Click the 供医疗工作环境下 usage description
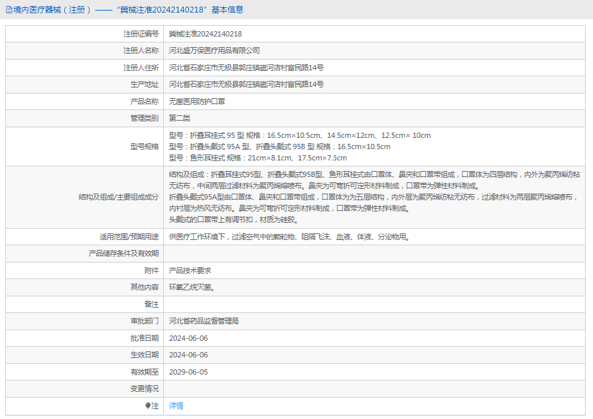Image resolution: width=593 pixels, height=419 pixels. click(290, 237)
